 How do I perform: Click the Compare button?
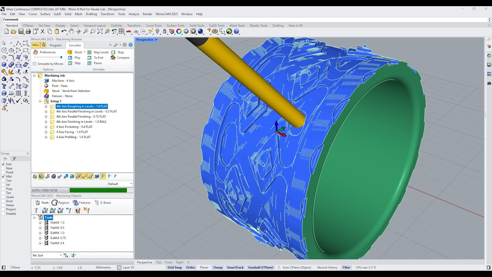coord(120,58)
